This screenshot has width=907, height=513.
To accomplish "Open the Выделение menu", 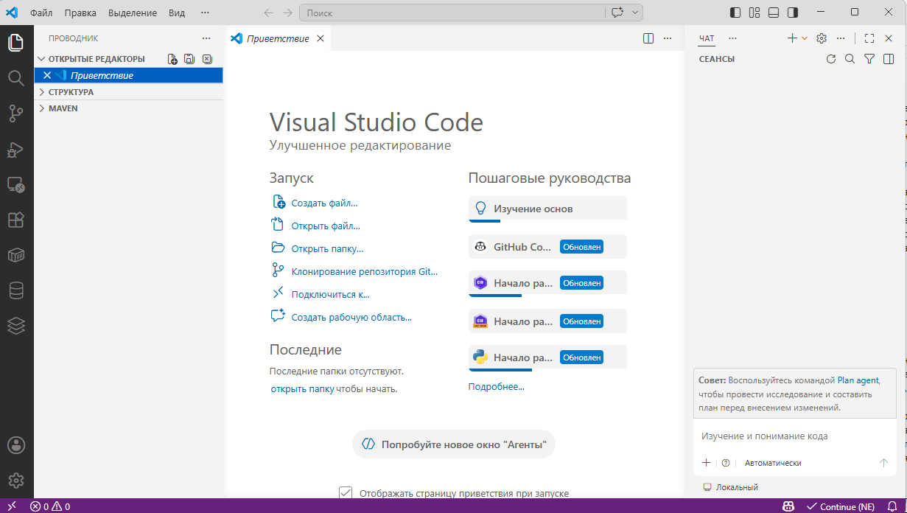I will coord(133,13).
